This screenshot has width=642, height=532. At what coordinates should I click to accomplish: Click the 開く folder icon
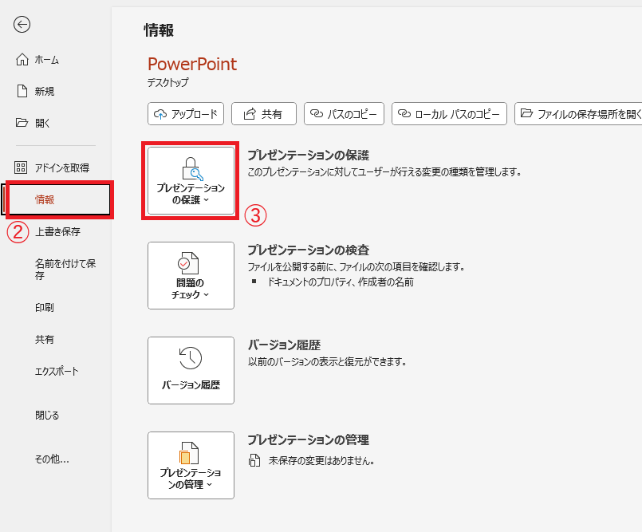click(22, 123)
